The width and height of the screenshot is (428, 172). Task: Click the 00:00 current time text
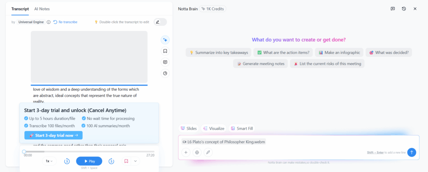pos(28,155)
